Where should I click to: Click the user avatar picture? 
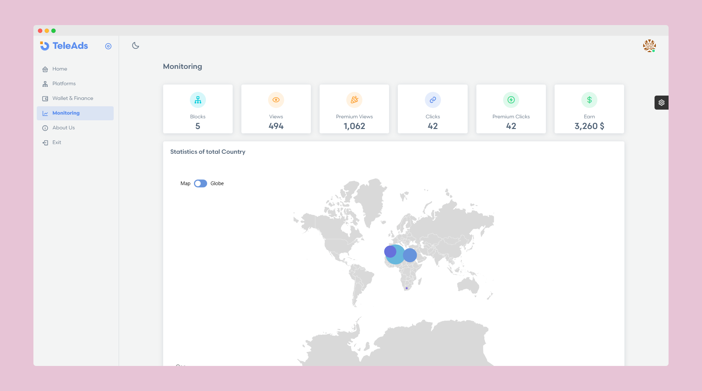649,46
